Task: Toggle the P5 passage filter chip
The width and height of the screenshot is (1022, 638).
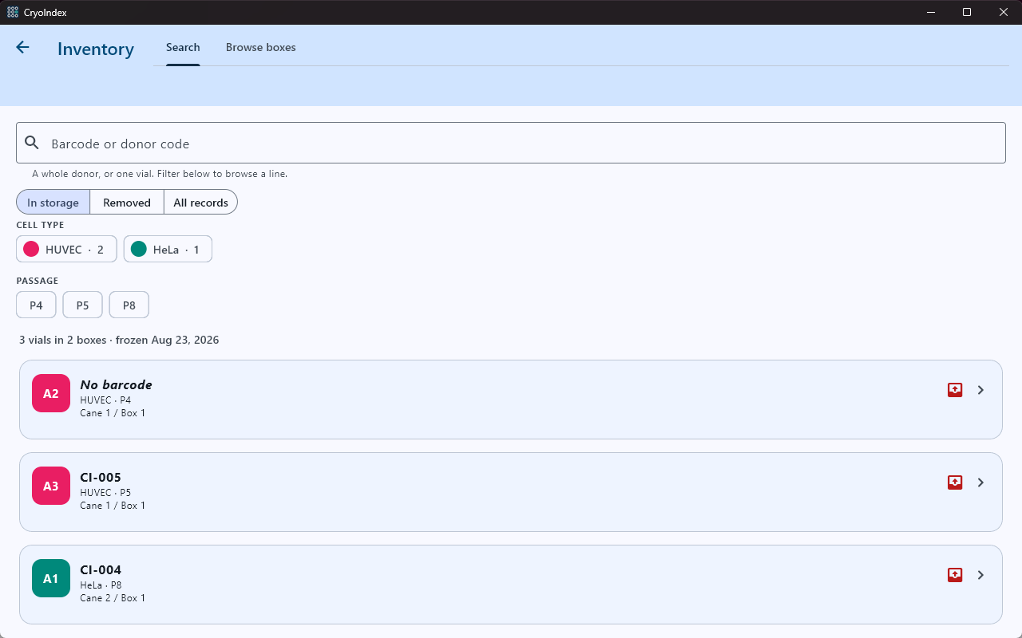Action: pyautogui.click(x=82, y=305)
